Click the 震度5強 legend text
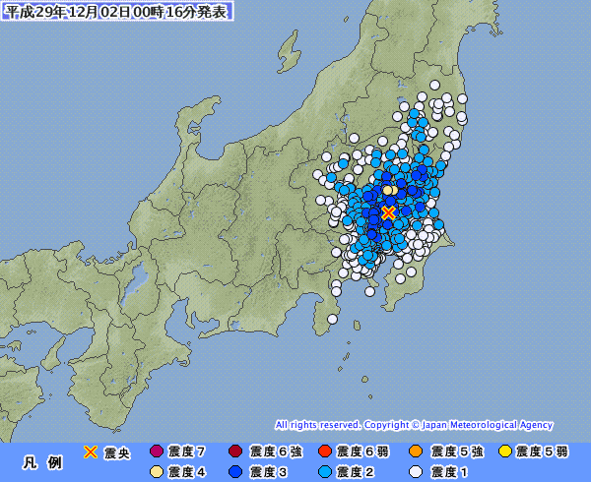591x482 pixels. click(457, 452)
